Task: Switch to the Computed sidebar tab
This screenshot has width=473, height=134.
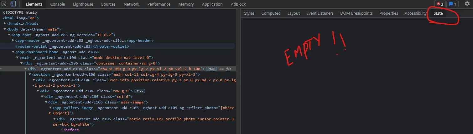Action: tap(271, 13)
